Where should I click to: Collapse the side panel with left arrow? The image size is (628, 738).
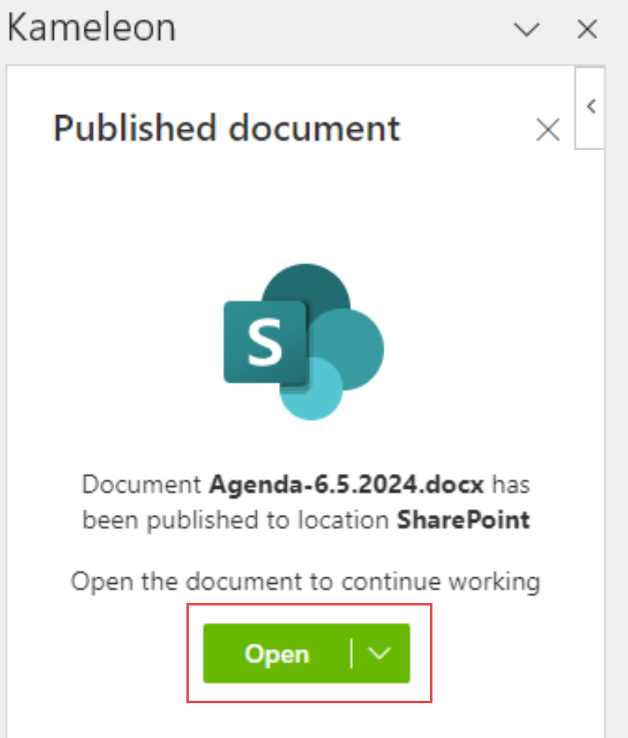point(592,106)
